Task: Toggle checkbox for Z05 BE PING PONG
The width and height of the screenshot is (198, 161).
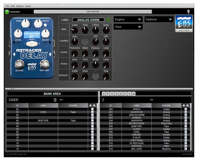Action: pos(186,123)
